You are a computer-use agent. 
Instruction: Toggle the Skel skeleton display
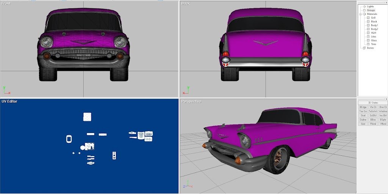pos(363,116)
